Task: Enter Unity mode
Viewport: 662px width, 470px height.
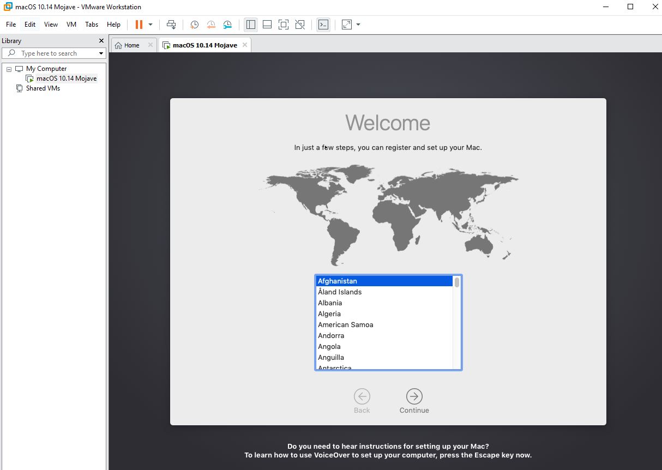Action: 299,24
